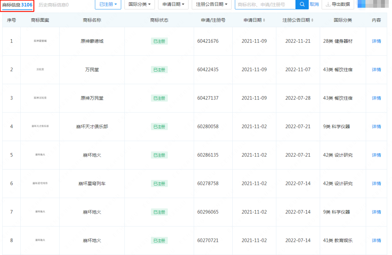Viewport: 392px width, 255px height.
Task: Click the 崩坏星穹列车 trademark image thumbnail
Action: click(40, 183)
